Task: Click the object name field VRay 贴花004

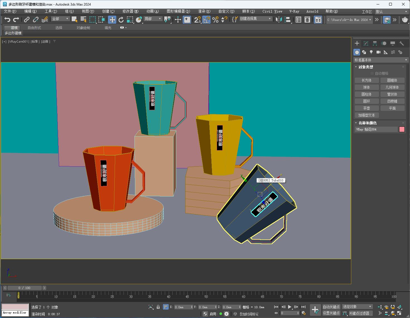Action: [376, 129]
